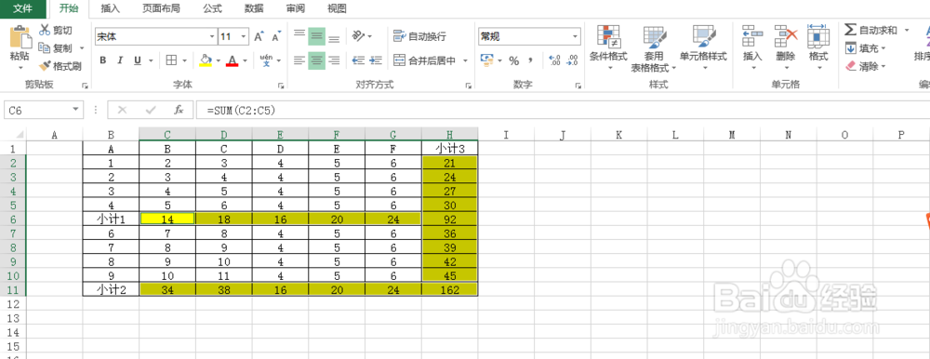Click the text orientation icon
The height and width of the screenshot is (359, 930).
pos(358,36)
